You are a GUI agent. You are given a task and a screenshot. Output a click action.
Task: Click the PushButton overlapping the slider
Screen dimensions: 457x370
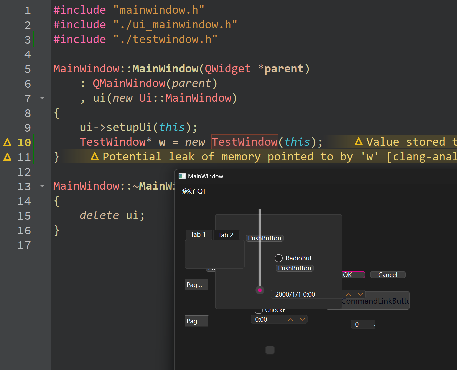(x=265, y=238)
